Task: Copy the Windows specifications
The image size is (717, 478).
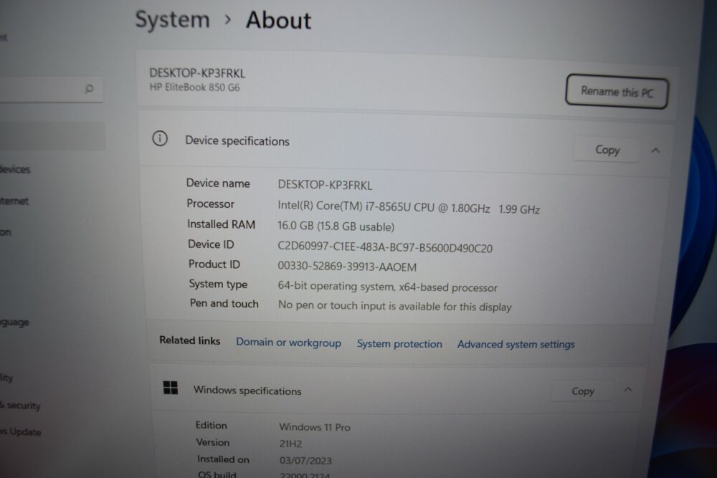Action: point(582,391)
